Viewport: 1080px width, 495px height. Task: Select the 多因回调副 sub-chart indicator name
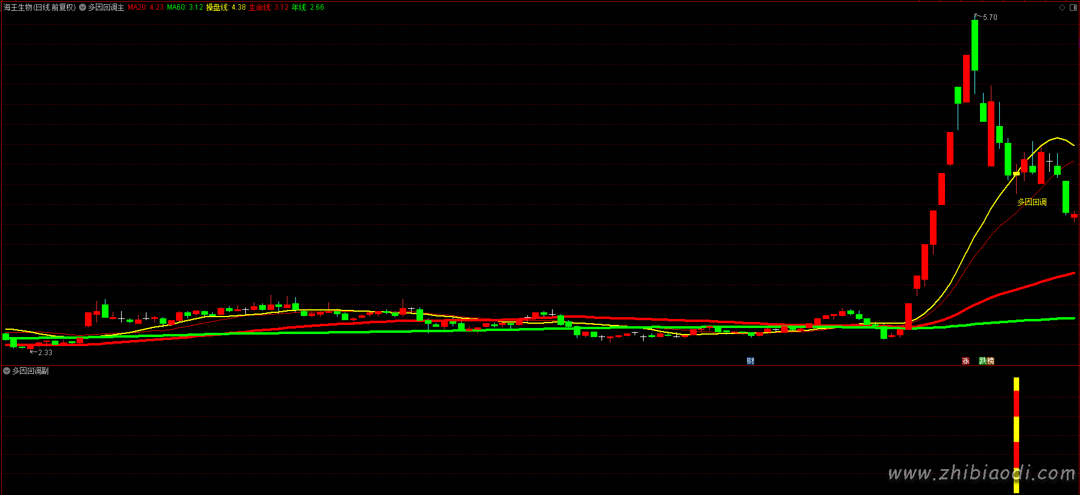[x=30, y=371]
